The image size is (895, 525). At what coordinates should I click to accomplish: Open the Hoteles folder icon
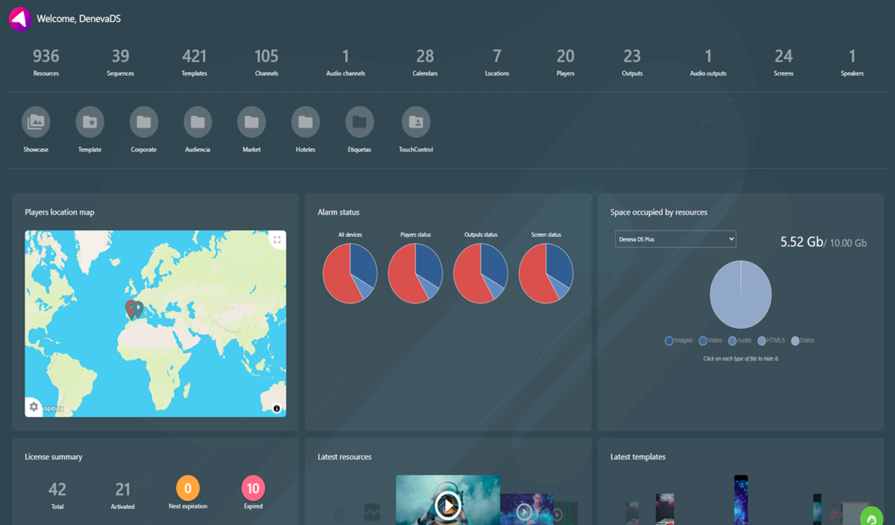[x=305, y=122]
